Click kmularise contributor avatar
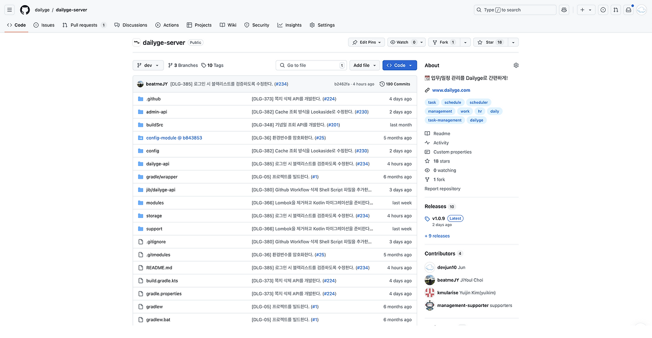The height and width of the screenshot is (338, 652). tap(430, 293)
